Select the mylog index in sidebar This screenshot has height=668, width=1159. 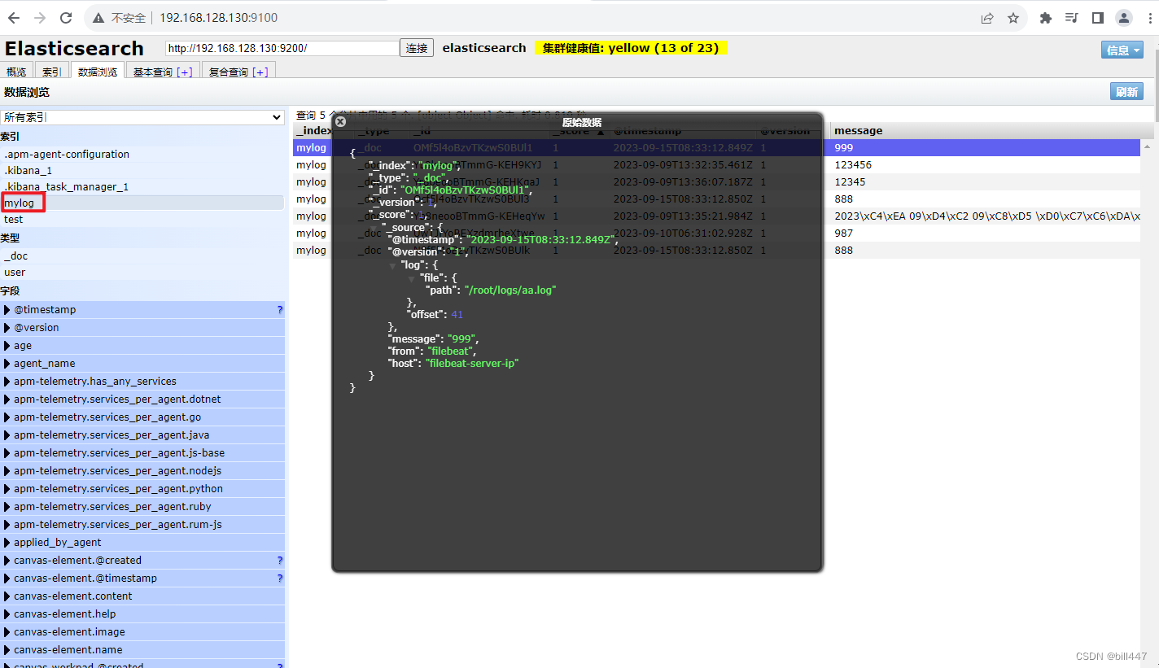(142, 203)
